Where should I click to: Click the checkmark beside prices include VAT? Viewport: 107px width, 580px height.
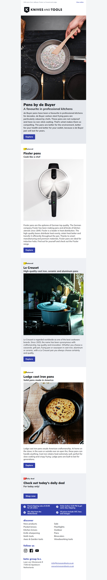(57, 512)
